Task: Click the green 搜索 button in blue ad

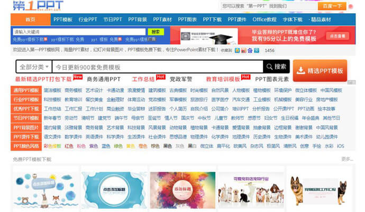Action: tap(156, 32)
